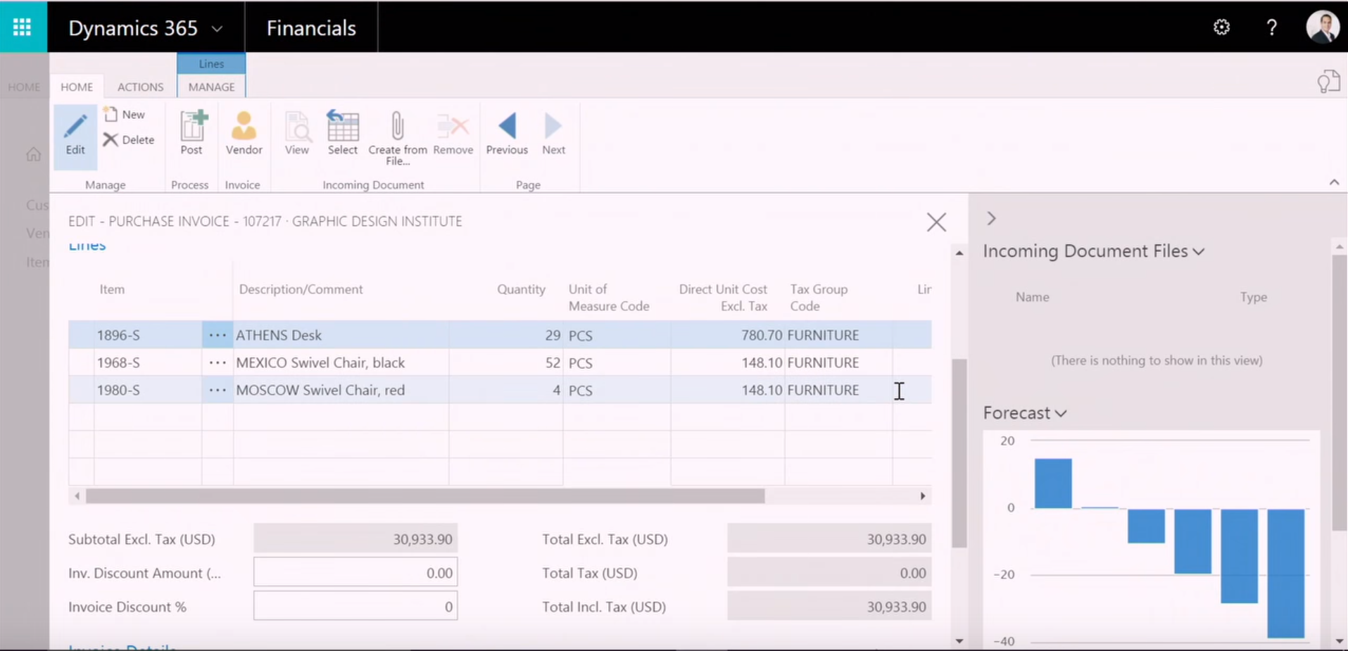This screenshot has height=651, width=1348.
Task: Open the row menu for 1980-S
Action: (x=218, y=390)
